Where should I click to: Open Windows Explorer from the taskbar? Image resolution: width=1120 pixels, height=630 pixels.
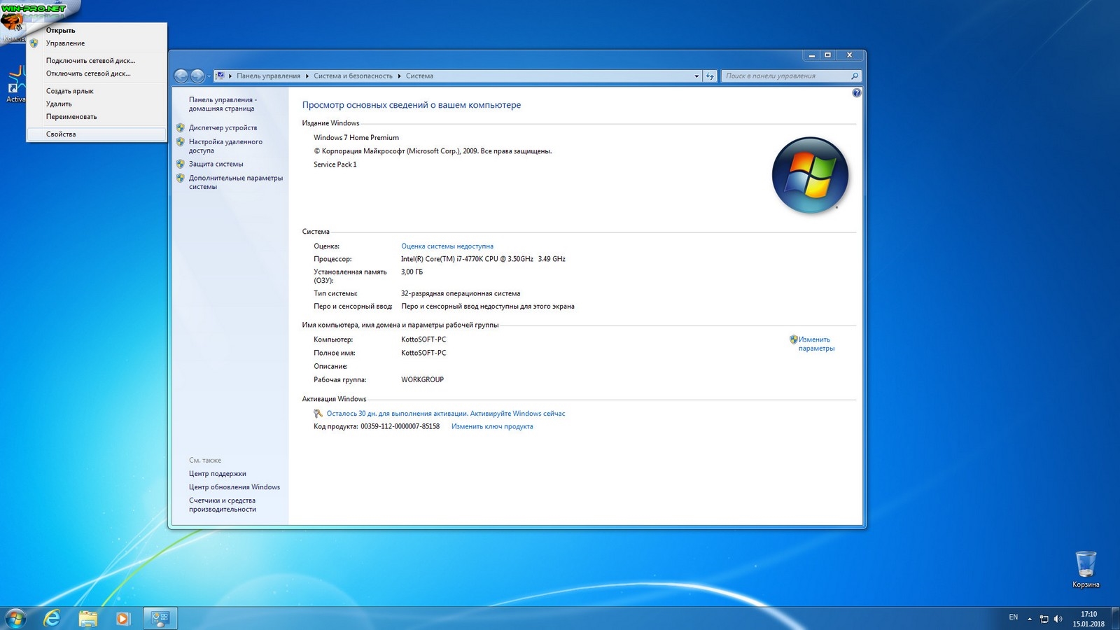pyautogui.click(x=87, y=618)
